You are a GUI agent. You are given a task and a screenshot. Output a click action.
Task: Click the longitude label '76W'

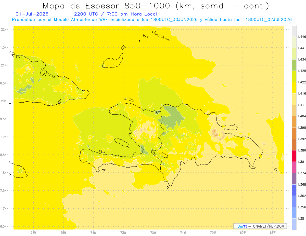click(x=33, y=233)
